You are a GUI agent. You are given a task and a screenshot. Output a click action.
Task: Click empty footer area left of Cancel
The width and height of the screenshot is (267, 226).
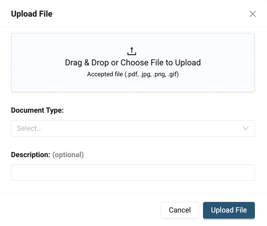80,210
